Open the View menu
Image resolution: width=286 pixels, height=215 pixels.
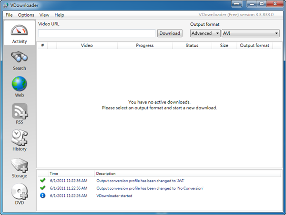(44, 15)
